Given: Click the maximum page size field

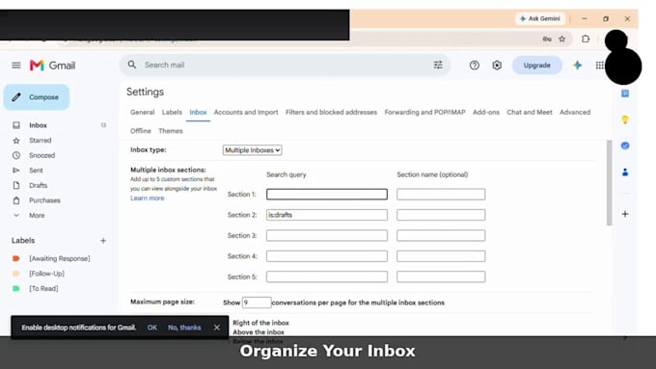Looking at the screenshot, I should (x=257, y=303).
